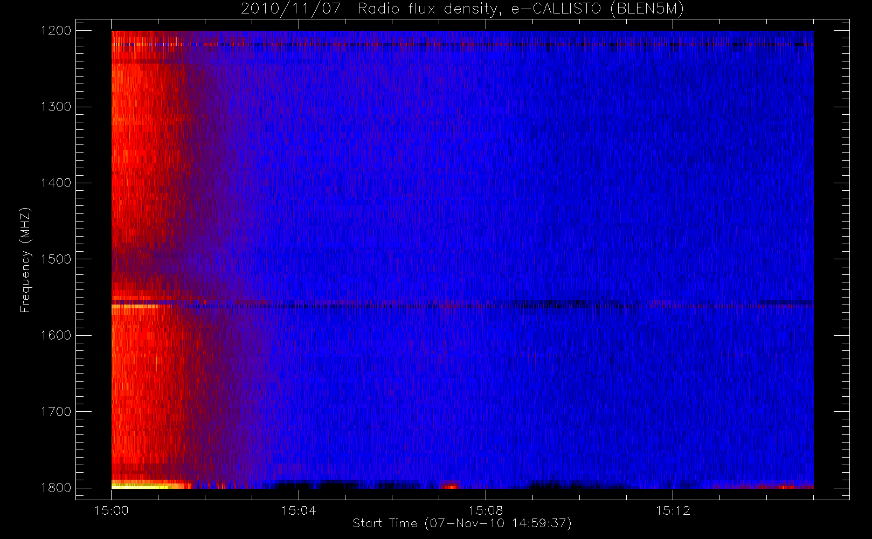Screen dimensions: 872x539
Task: Click the 1600 frequency tick label
Action: [x=56, y=335]
